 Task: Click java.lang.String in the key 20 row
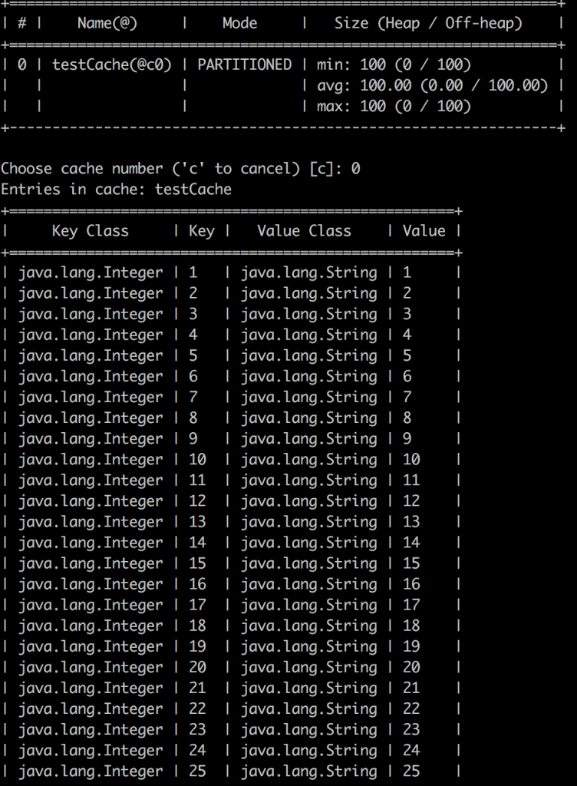308,668
